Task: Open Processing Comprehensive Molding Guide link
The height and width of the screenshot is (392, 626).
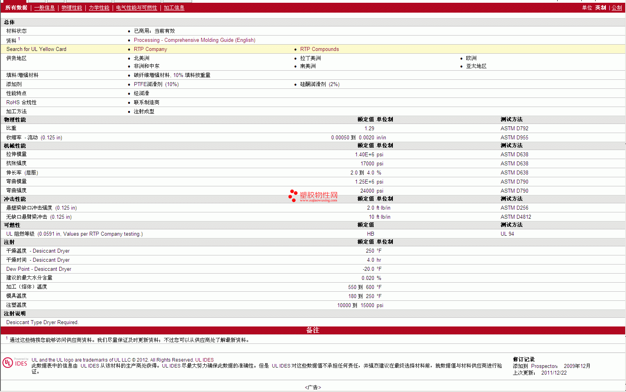Action: click(x=194, y=40)
